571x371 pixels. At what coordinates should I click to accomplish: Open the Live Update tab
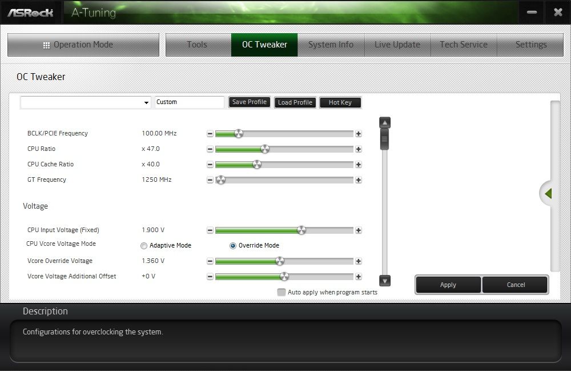[397, 45]
